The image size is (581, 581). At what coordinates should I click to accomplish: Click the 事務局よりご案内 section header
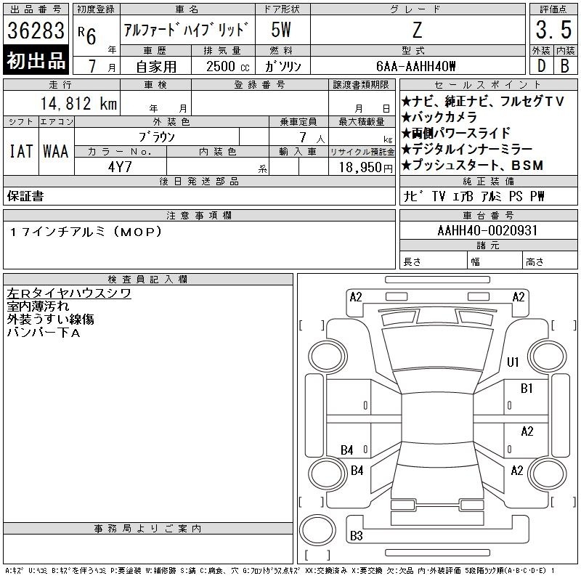147,529
